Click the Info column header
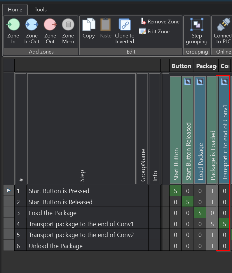The width and height of the screenshot is (232, 273). pos(155,128)
